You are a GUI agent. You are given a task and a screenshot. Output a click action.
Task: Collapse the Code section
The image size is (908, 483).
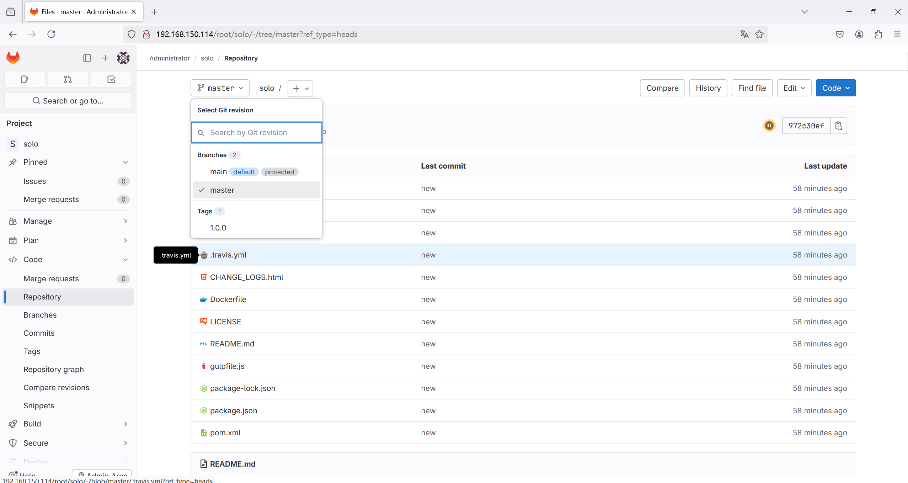click(x=125, y=260)
